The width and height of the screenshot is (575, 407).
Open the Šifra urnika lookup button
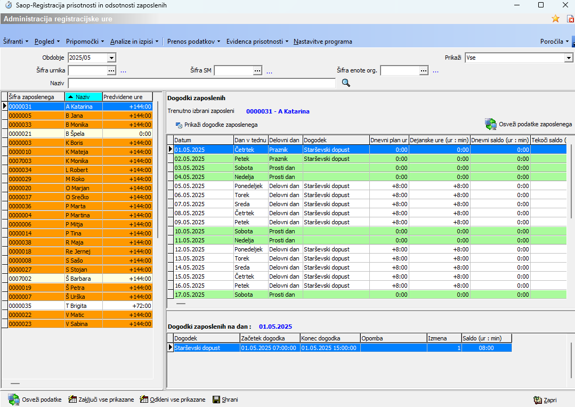[111, 70]
